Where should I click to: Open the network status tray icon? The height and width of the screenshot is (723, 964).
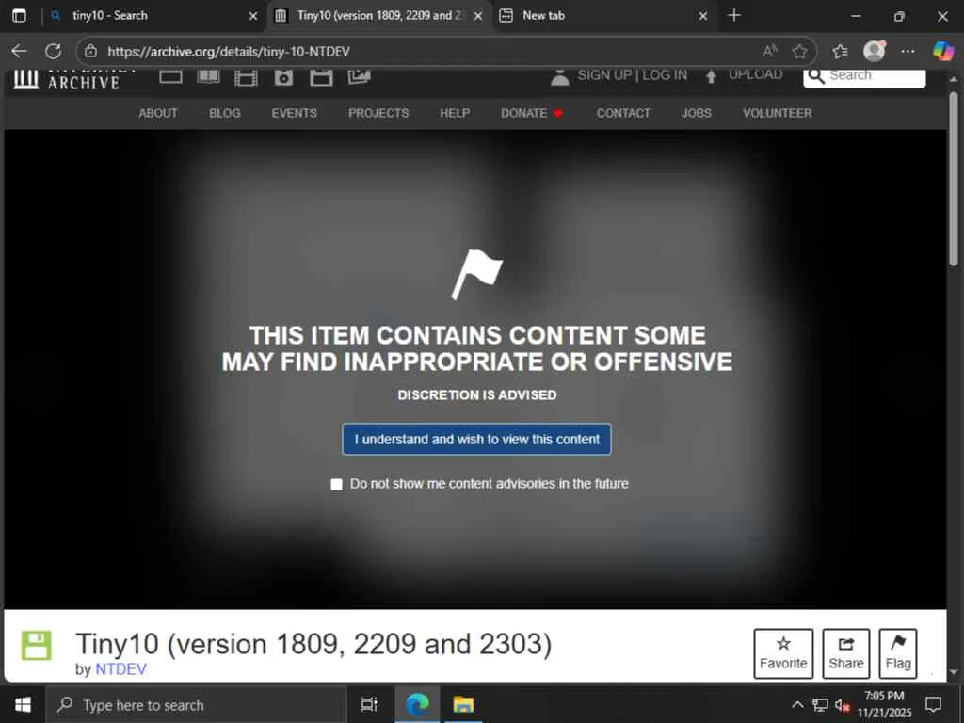(x=820, y=704)
